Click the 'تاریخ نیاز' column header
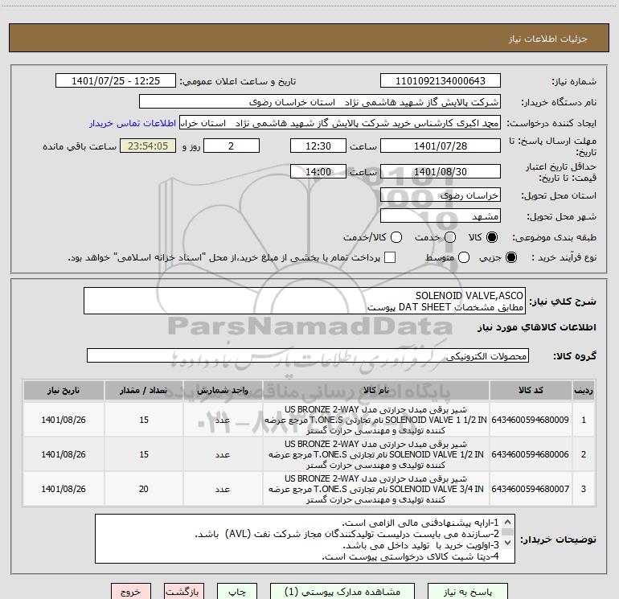 pos(63,390)
